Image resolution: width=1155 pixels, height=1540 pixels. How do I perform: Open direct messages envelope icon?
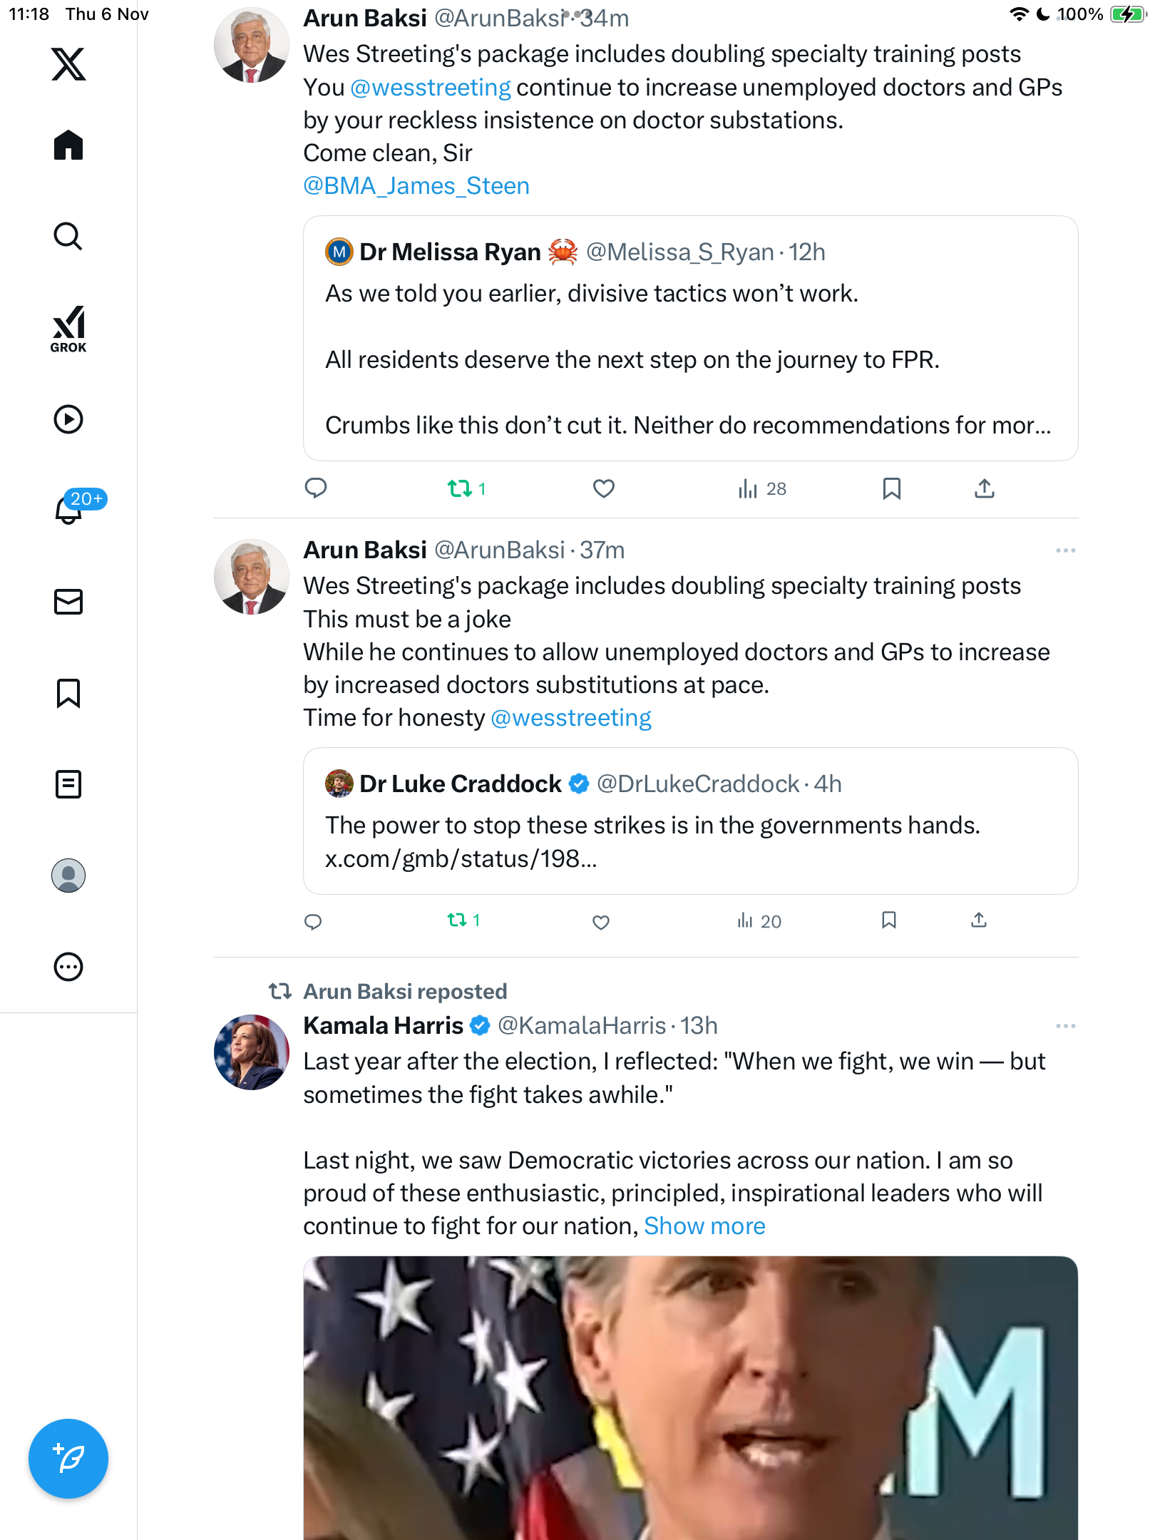point(68,602)
